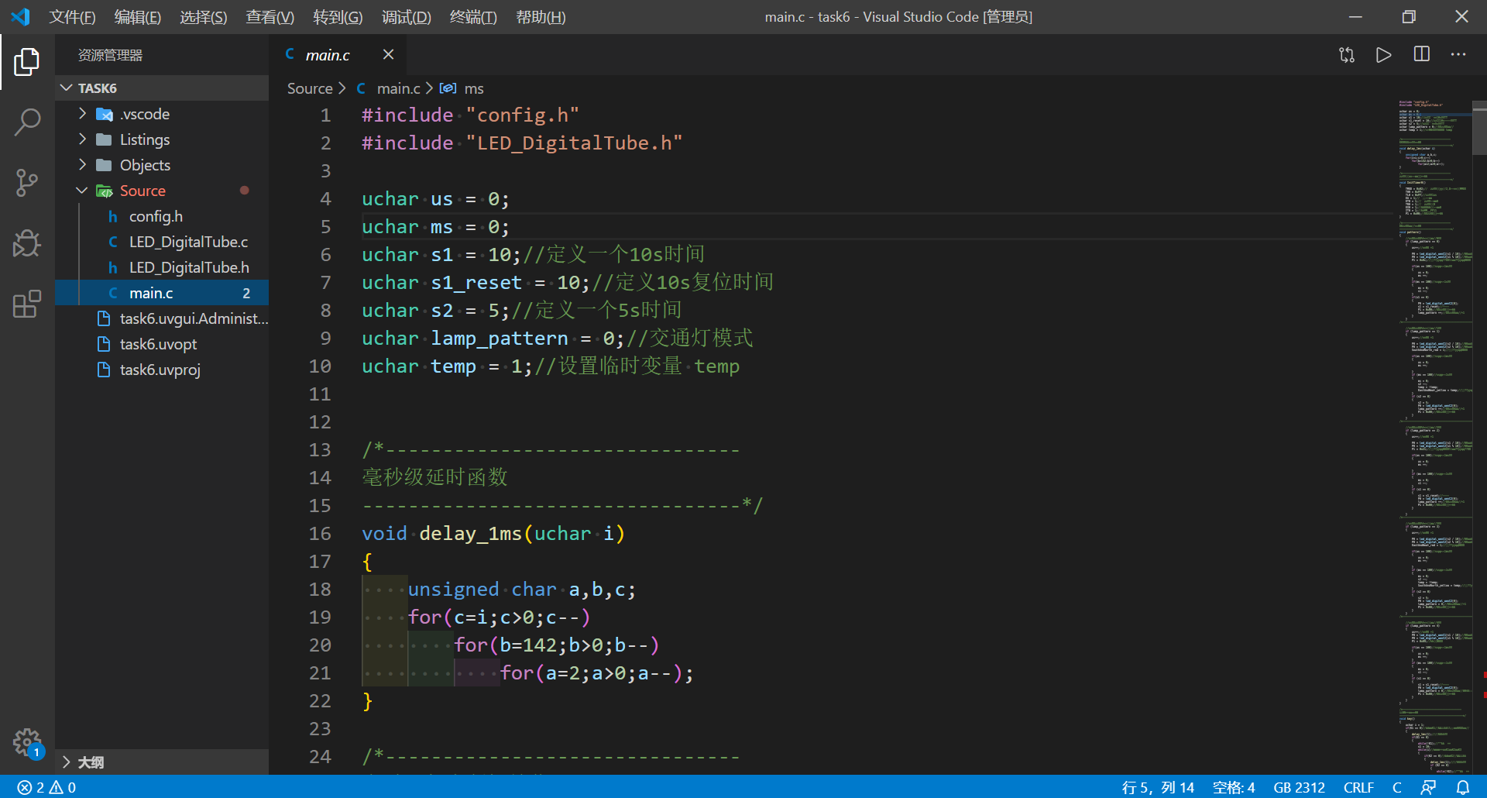Collapse the Source folder

point(82,191)
